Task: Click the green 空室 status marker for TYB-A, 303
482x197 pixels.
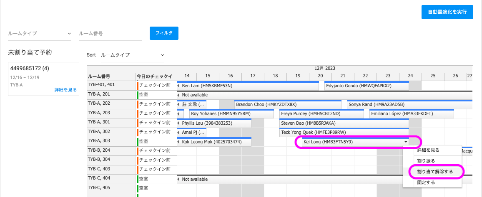Action: point(138,142)
